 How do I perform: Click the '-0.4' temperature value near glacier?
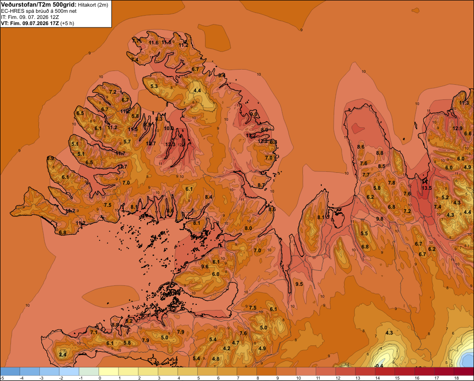(379, 365)
